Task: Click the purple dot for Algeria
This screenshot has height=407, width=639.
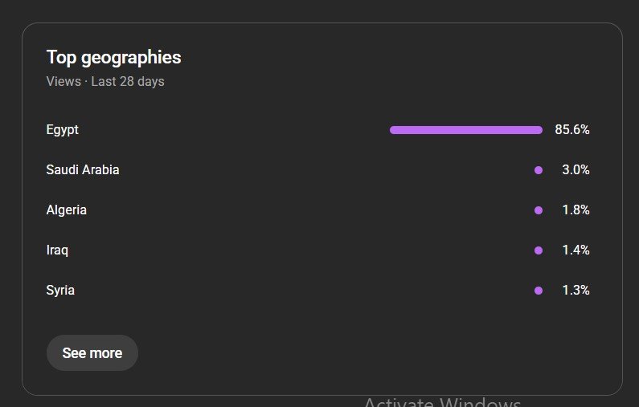Action: click(539, 210)
